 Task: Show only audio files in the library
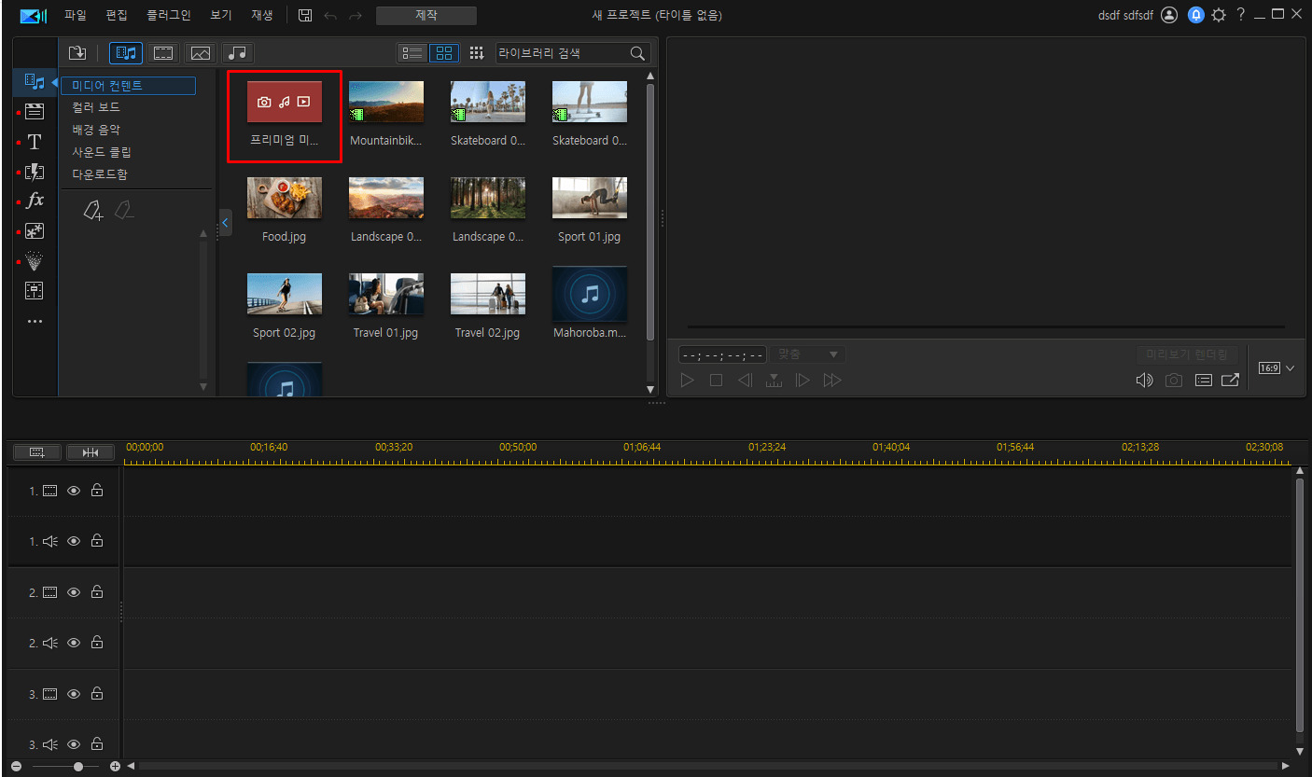[x=238, y=53]
